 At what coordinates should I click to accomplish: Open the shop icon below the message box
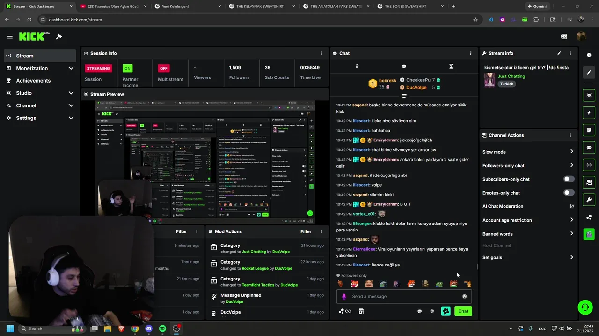click(x=361, y=311)
